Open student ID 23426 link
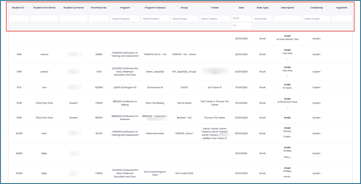361x184 pixels. 19,134
